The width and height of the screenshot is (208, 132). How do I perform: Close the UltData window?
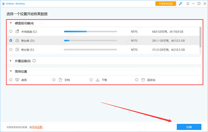tap(205, 4)
